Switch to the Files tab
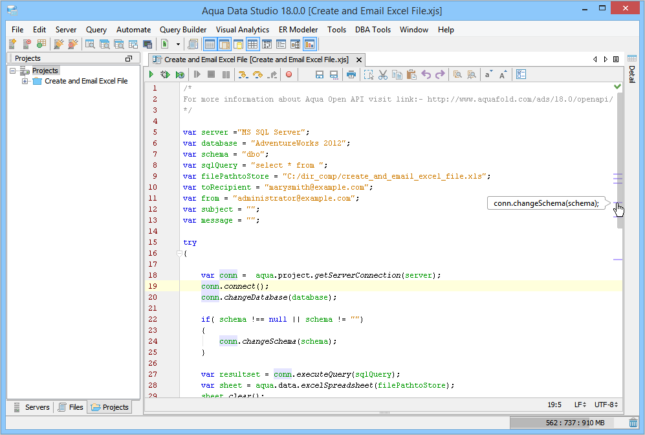 pyautogui.click(x=71, y=407)
